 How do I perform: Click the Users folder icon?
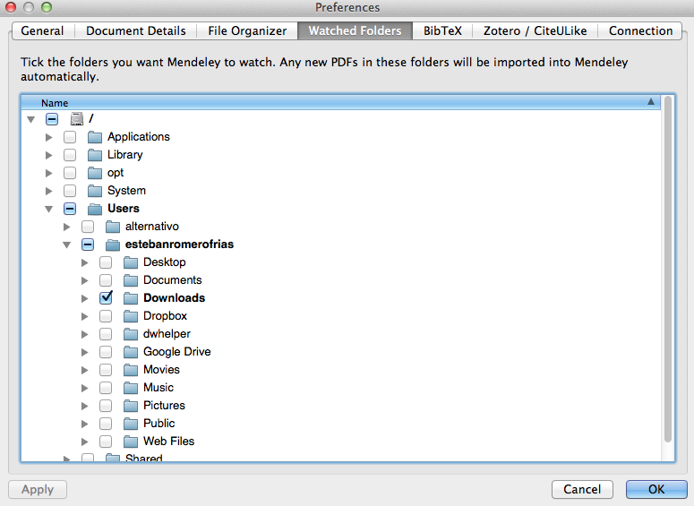pyautogui.click(x=95, y=209)
